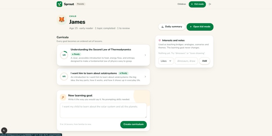The height and width of the screenshot is (136, 272).
Task: Click the heart icon by Interests and notes
Action: click(160, 40)
